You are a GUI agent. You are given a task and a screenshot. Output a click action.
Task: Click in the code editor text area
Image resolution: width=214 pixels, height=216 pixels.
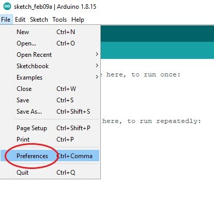[x=157, y=136]
